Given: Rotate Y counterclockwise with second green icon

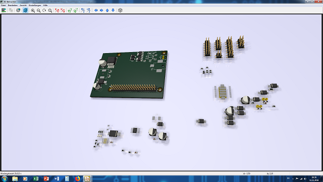Looking at the screenshot, I should (76, 10).
